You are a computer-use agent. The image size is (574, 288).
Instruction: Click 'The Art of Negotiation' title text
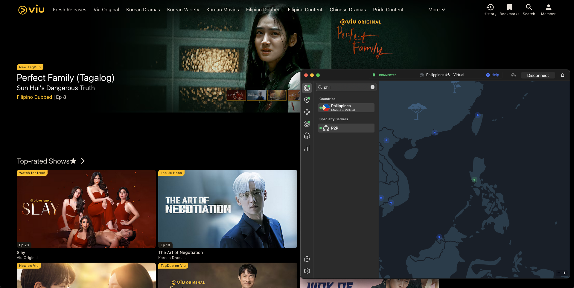(x=181, y=252)
